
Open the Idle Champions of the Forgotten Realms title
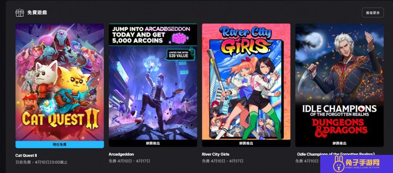(x=336, y=154)
